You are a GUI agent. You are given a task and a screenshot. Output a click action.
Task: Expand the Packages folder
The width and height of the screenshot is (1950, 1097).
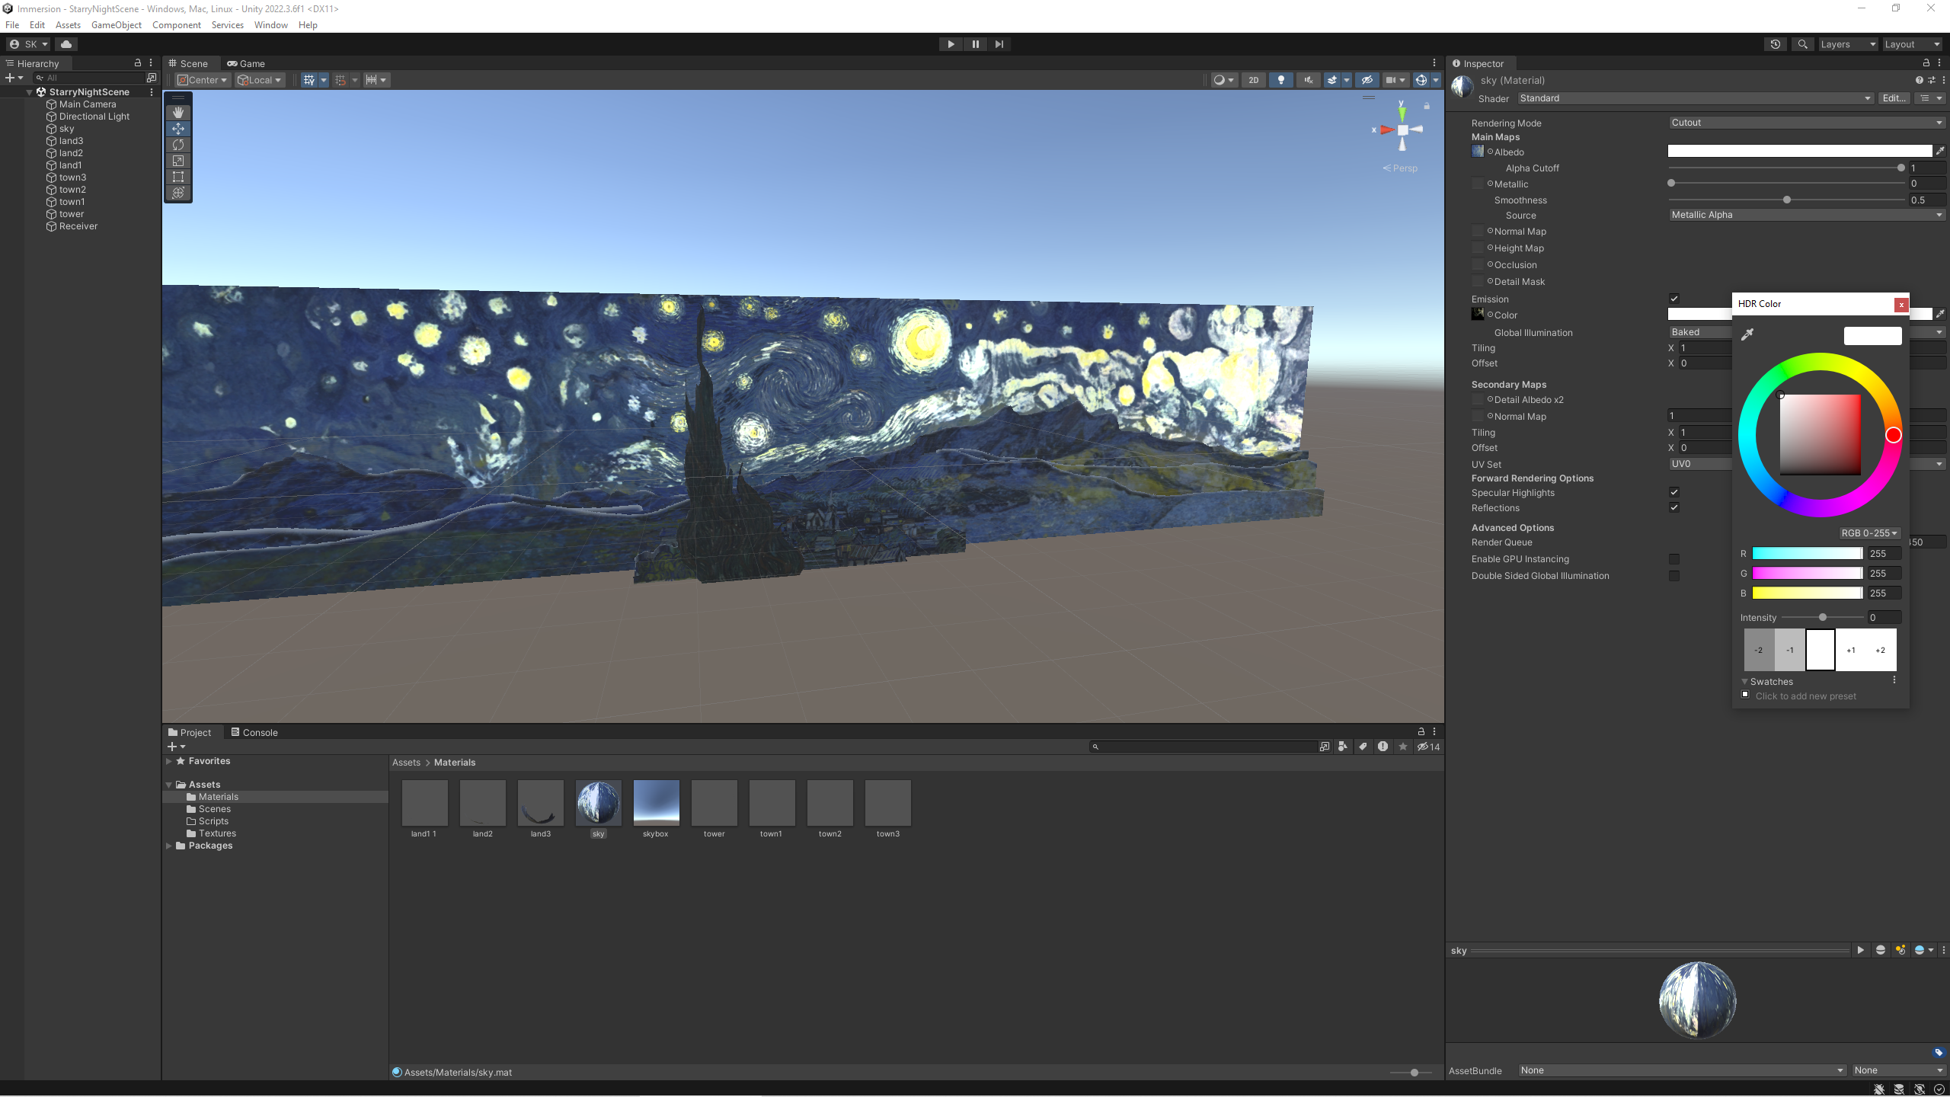click(x=169, y=846)
